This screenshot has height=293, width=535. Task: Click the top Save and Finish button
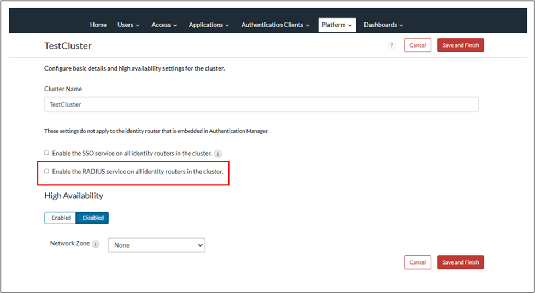[x=460, y=45]
